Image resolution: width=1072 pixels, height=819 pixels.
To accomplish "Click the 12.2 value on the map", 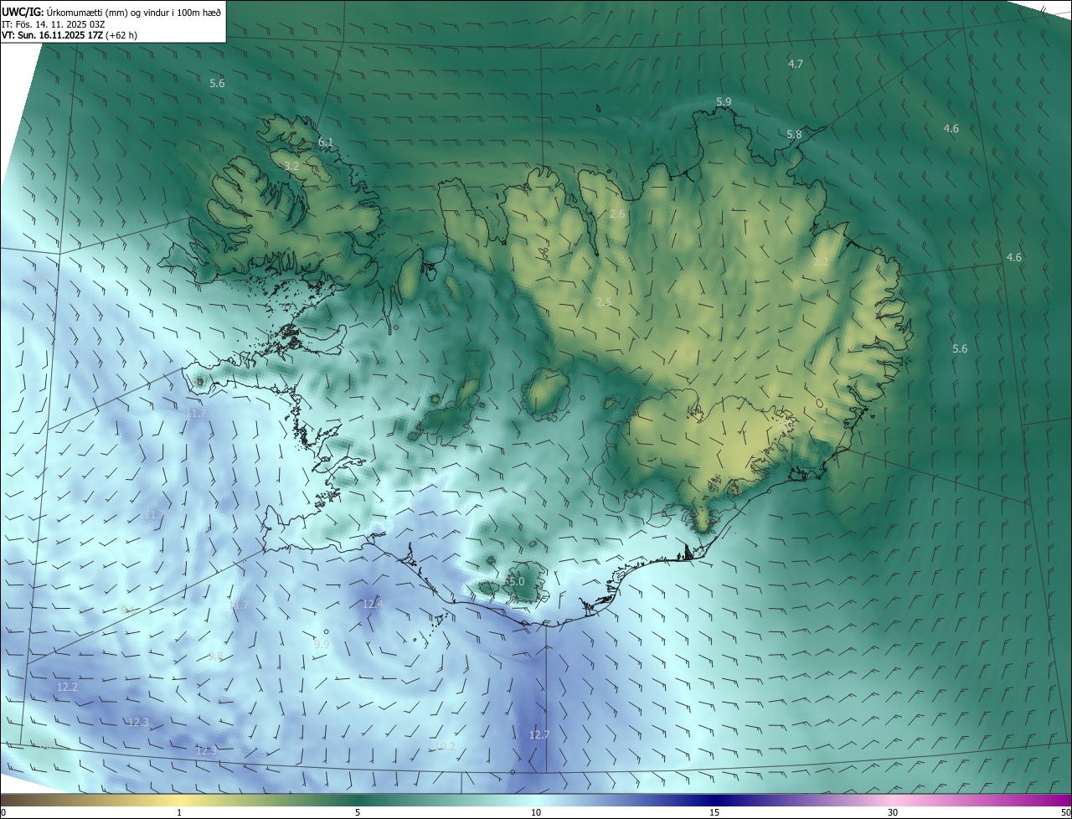I will (67, 688).
